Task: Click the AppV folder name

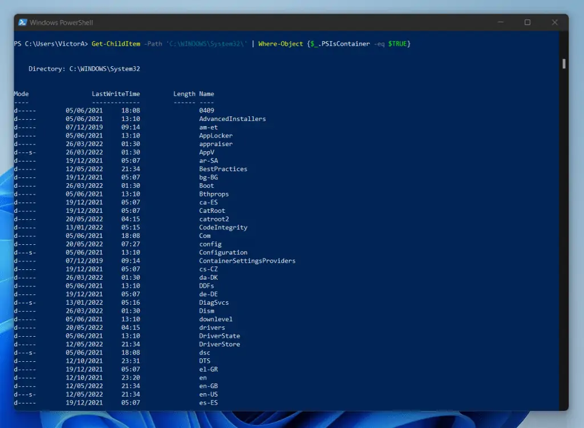Action: tap(206, 152)
